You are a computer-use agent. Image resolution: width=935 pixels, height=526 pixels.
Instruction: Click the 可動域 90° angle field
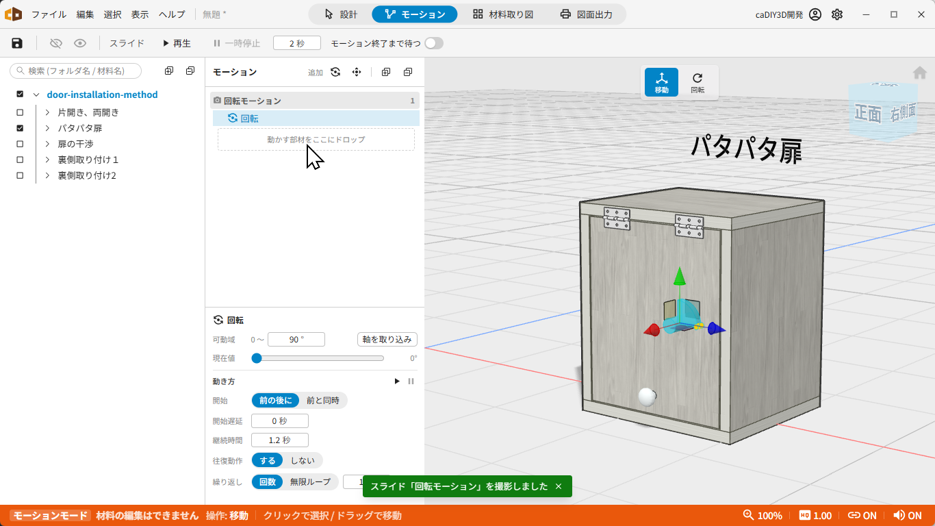[x=296, y=340]
